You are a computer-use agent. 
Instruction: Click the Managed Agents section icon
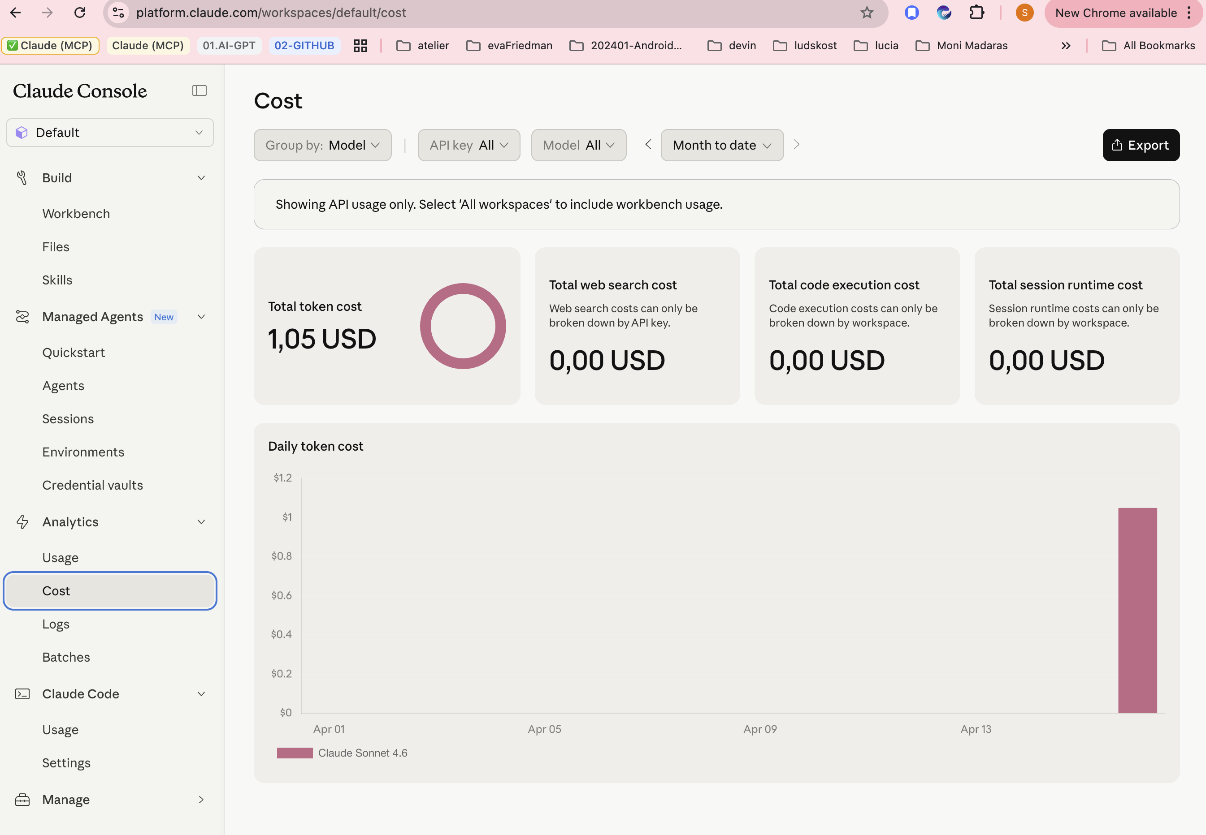click(22, 317)
